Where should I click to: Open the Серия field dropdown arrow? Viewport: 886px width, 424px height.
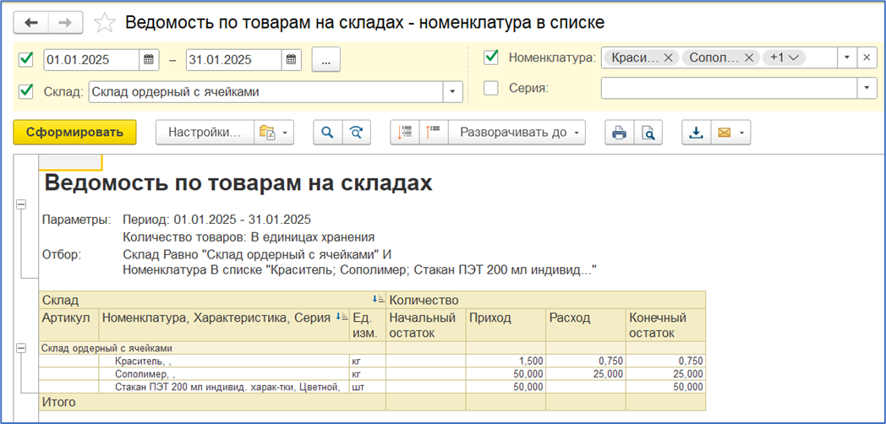click(866, 88)
